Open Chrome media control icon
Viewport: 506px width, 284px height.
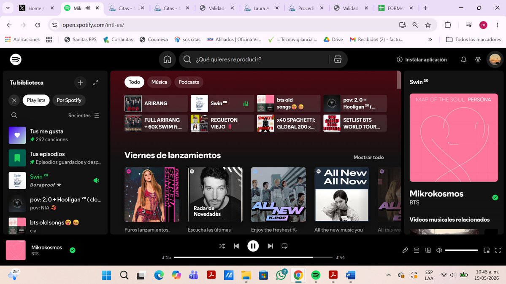(469, 25)
